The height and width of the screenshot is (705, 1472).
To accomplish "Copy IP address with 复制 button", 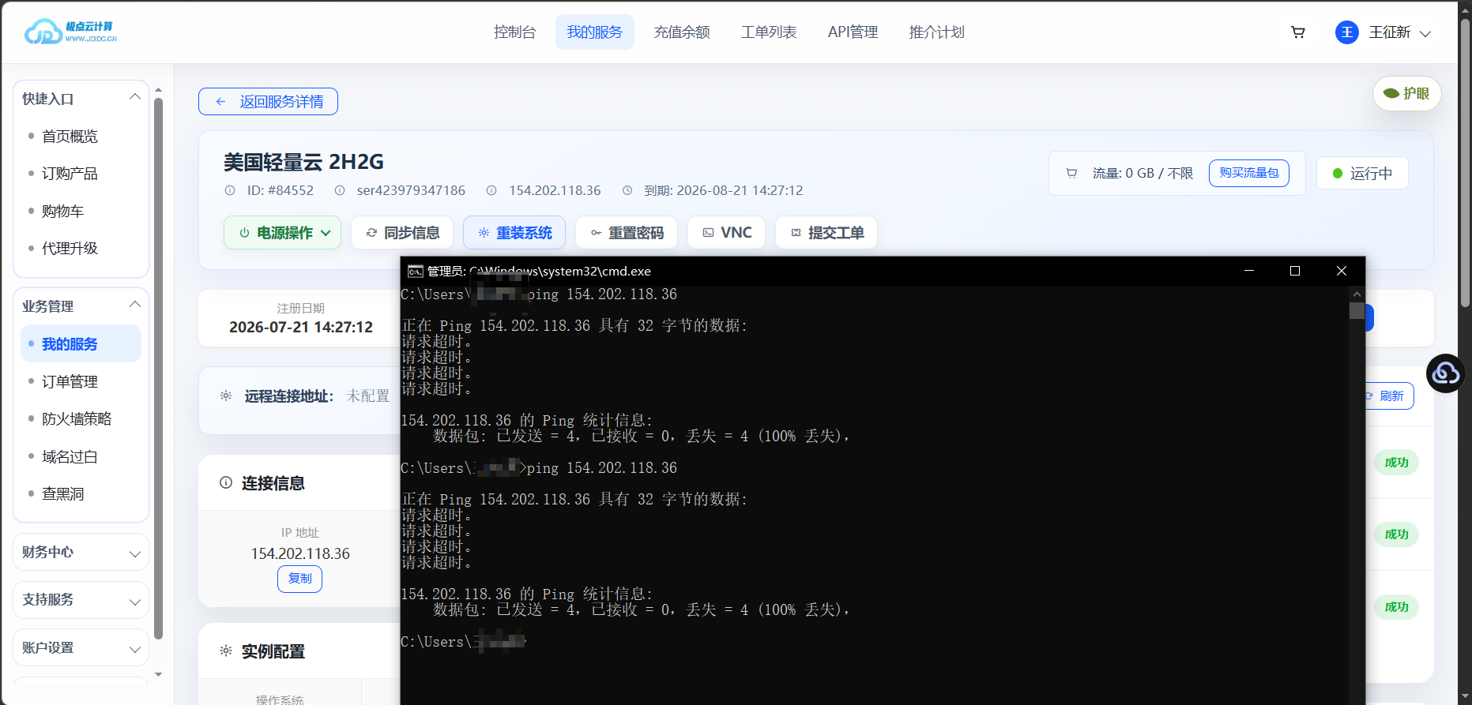I will tap(300, 579).
